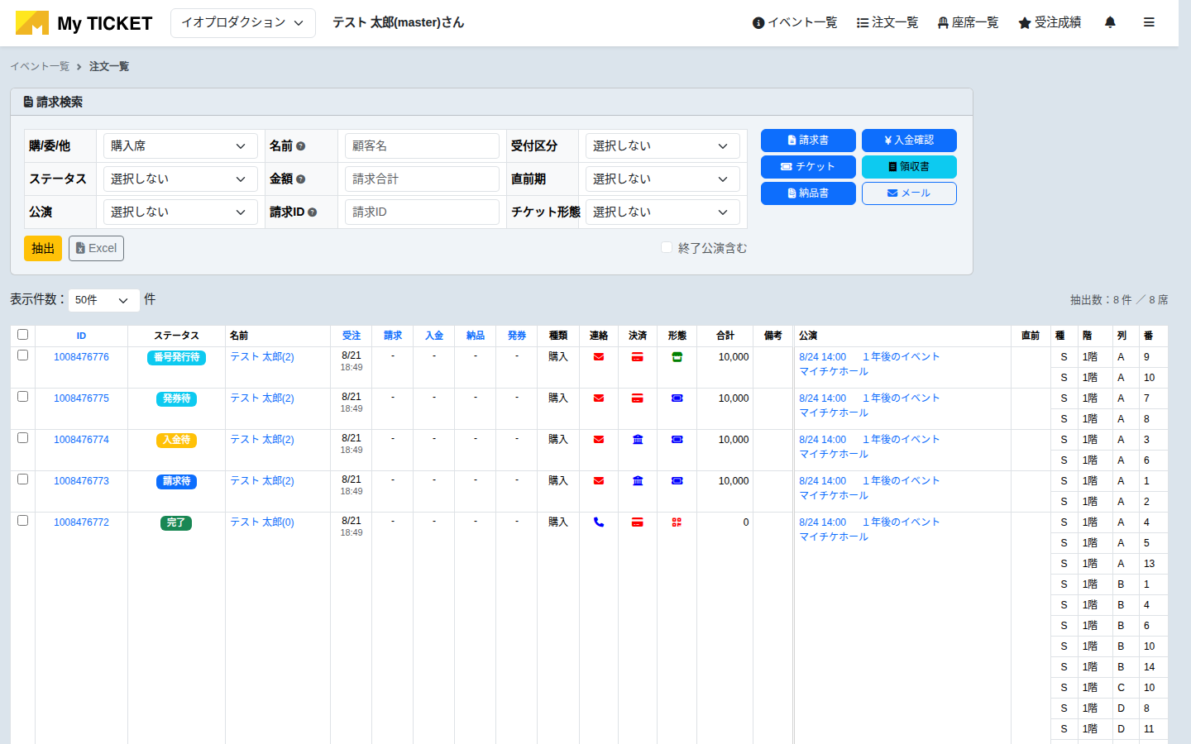Screen dimensions: 1191x744
Task: Go to 注文一覧 in top navigation
Action: tap(887, 22)
